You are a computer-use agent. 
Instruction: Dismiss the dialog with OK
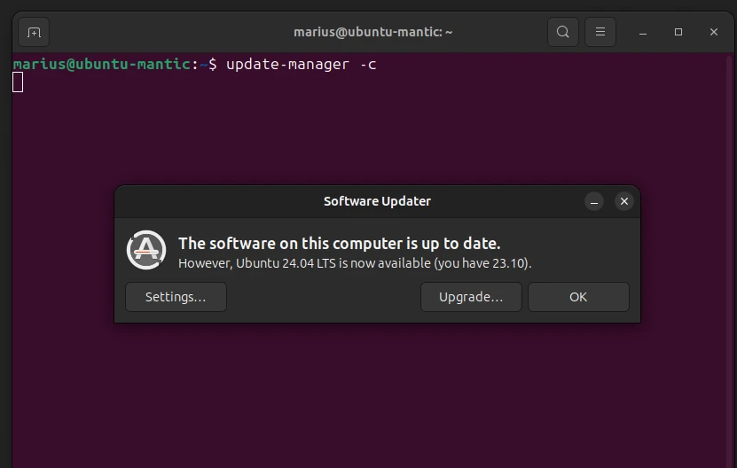tap(578, 297)
